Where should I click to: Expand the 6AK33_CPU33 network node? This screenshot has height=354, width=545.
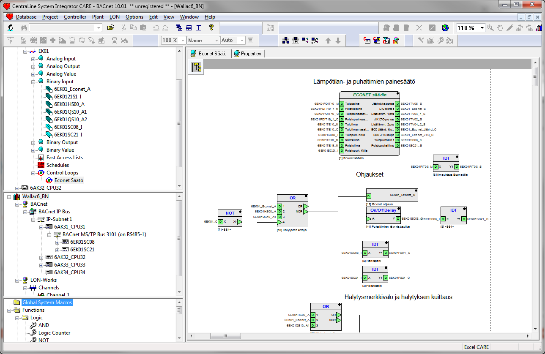(41, 265)
